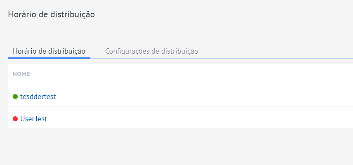
Task: Click the blue underline of the active tab
Action: coord(49,58)
